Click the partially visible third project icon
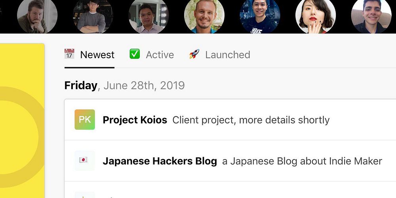Image resolution: width=396 pixels, height=198 pixels. click(85, 195)
